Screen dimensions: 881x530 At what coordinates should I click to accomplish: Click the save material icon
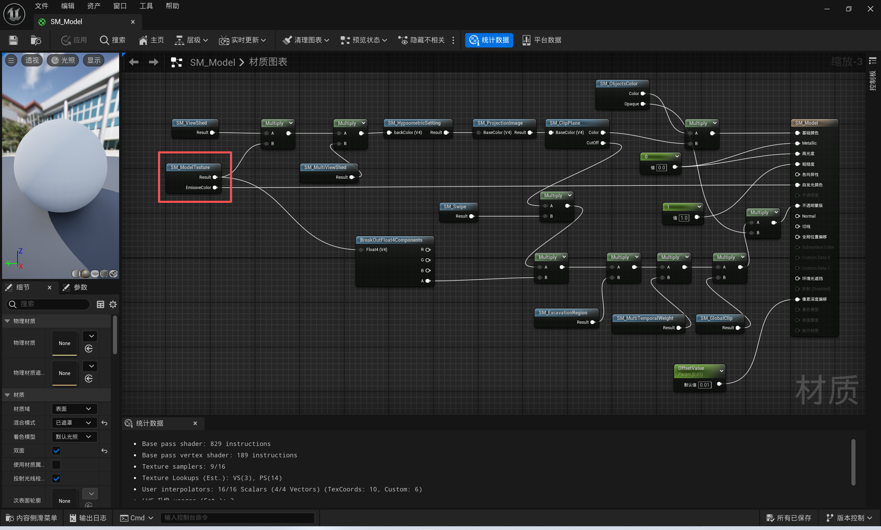pyautogui.click(x=13, y=40)
